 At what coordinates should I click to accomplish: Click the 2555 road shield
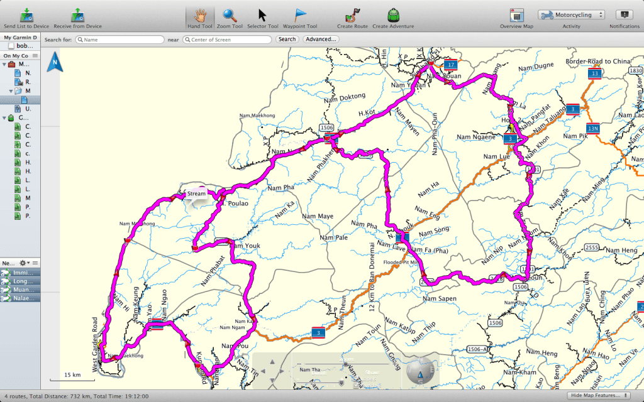click(591, 247)
